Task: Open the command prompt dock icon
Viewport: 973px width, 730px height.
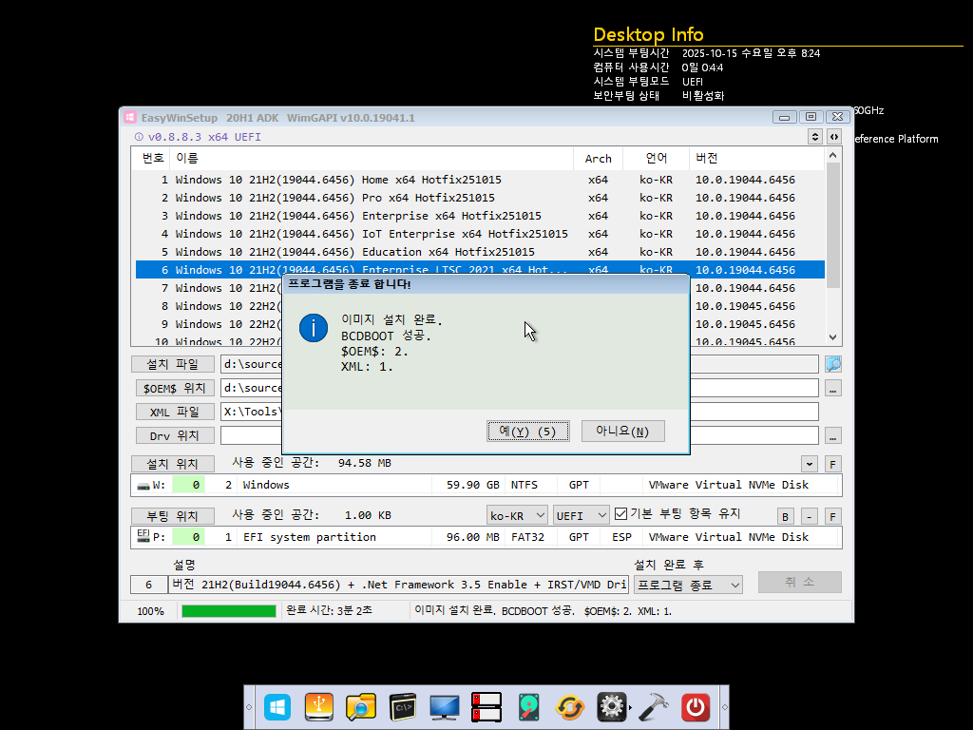Action: point(403,707)
